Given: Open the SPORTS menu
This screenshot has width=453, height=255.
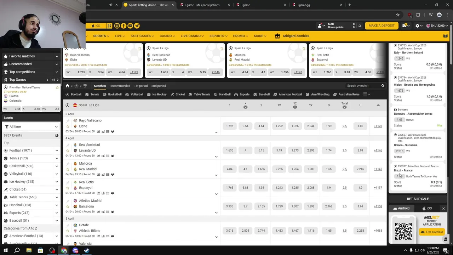Looking at the screenshot, I should coord(101,36).
